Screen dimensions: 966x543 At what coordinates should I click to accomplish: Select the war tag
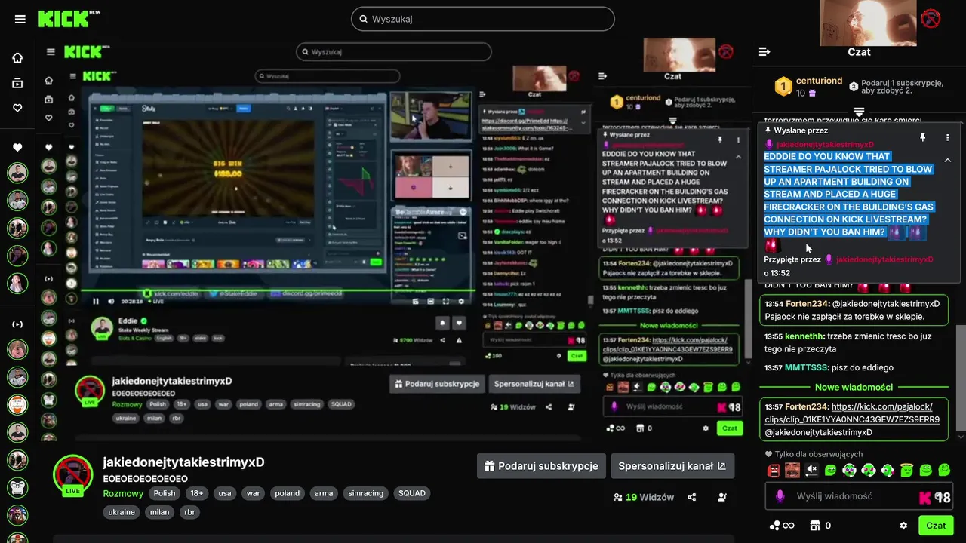pos(253,493)
